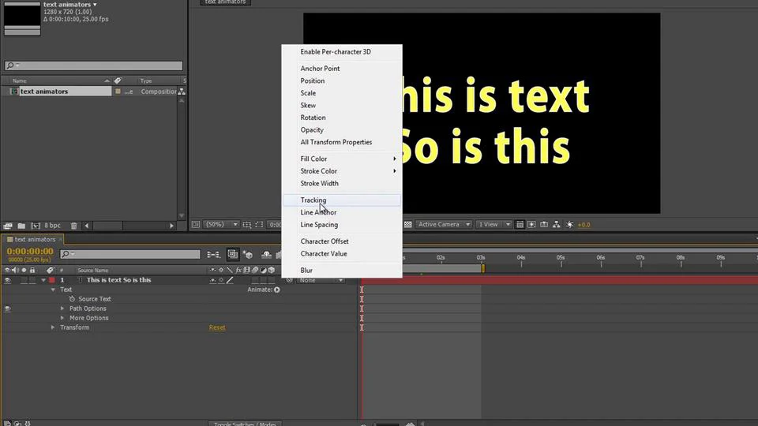Expand the Transform group
Screen dimensions: 758x426
click(x=53, y=327)
